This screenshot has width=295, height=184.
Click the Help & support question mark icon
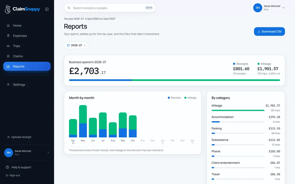[x=7, y=167]
